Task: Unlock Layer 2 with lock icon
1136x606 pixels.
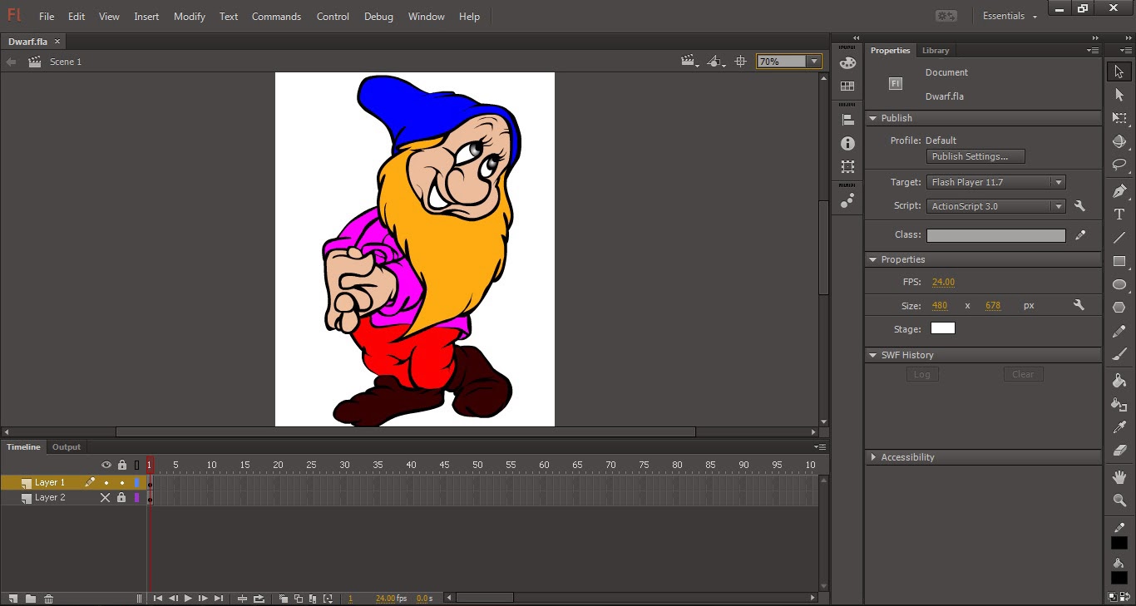Action: 121,497
